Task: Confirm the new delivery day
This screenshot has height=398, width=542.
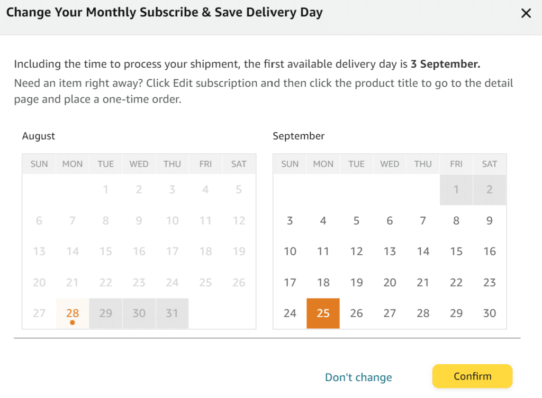Action: click(x=472, y=376)
